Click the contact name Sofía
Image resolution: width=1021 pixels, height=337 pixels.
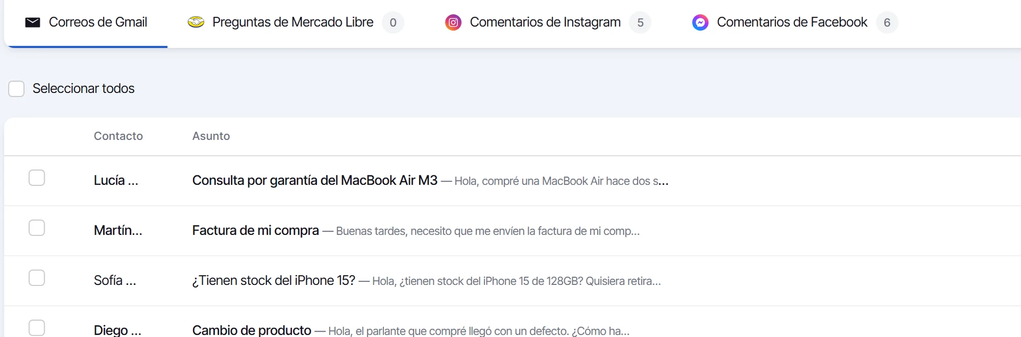(x=115, y=280)
